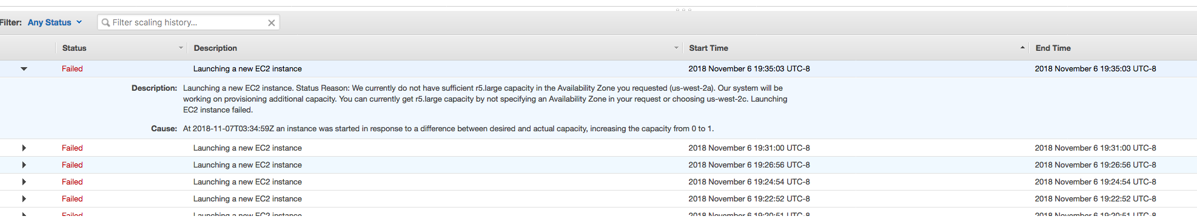
Task: Sort by the Status column header
Action: [74, 48]
